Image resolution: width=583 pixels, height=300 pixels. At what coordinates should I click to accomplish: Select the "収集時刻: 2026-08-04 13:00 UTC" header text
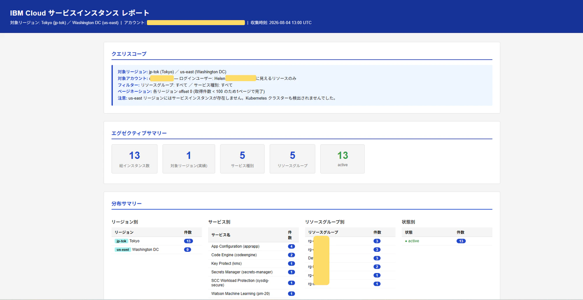pos(281,23)
